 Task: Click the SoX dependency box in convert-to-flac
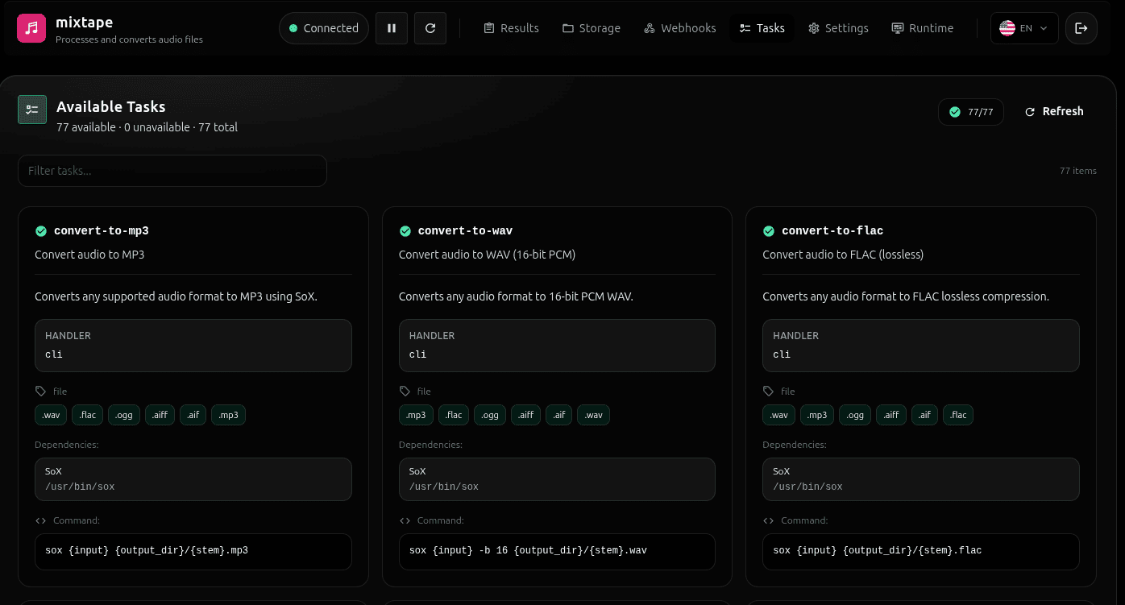pos(921,479)
